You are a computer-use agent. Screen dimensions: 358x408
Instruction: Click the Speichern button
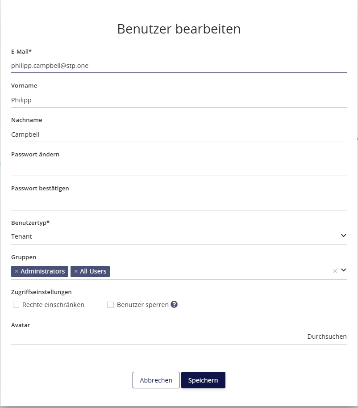pyautogui.click(x=203, y=380)
